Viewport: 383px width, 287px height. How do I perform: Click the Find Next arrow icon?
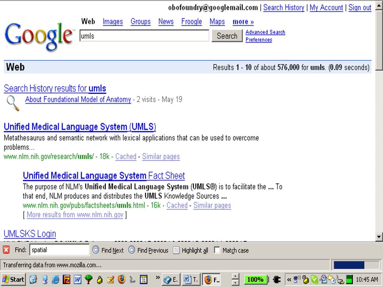(x=96, y=250)
